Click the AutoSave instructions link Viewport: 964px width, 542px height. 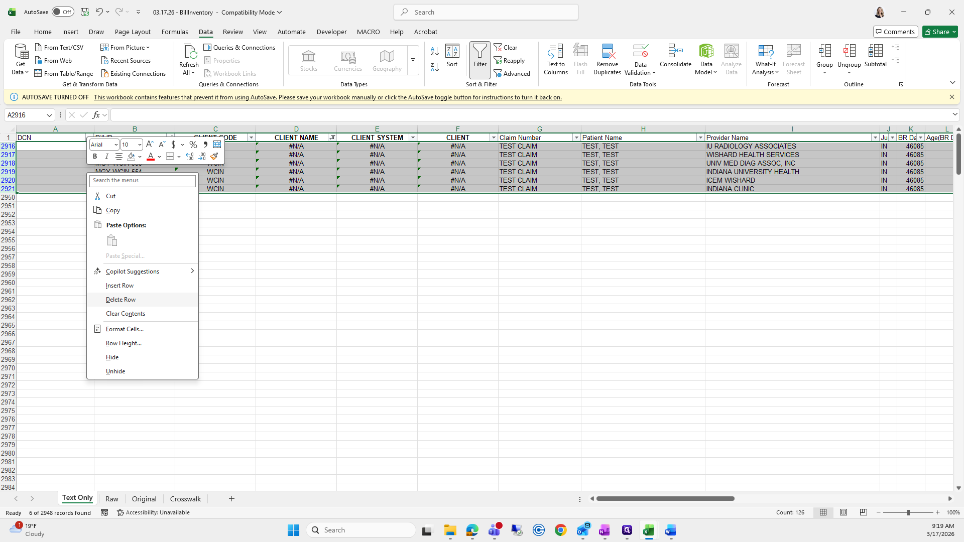click(x=327, y=97)
